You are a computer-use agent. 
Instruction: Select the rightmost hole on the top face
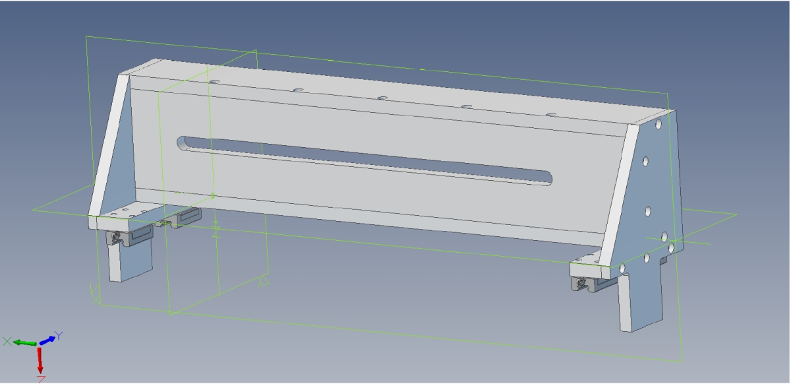pos(551,115)
